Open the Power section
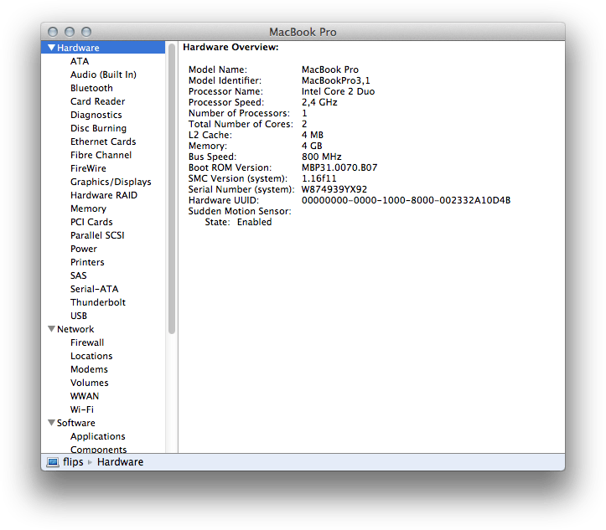 coord(84,249)
